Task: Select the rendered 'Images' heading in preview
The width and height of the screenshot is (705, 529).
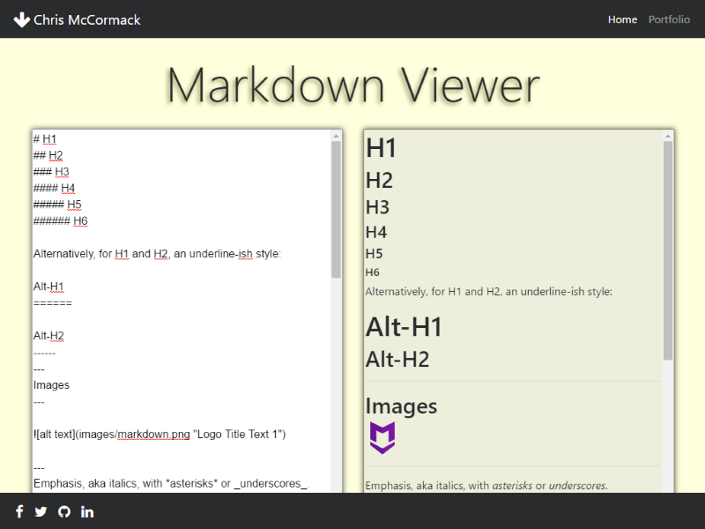Action: (401, 406)
